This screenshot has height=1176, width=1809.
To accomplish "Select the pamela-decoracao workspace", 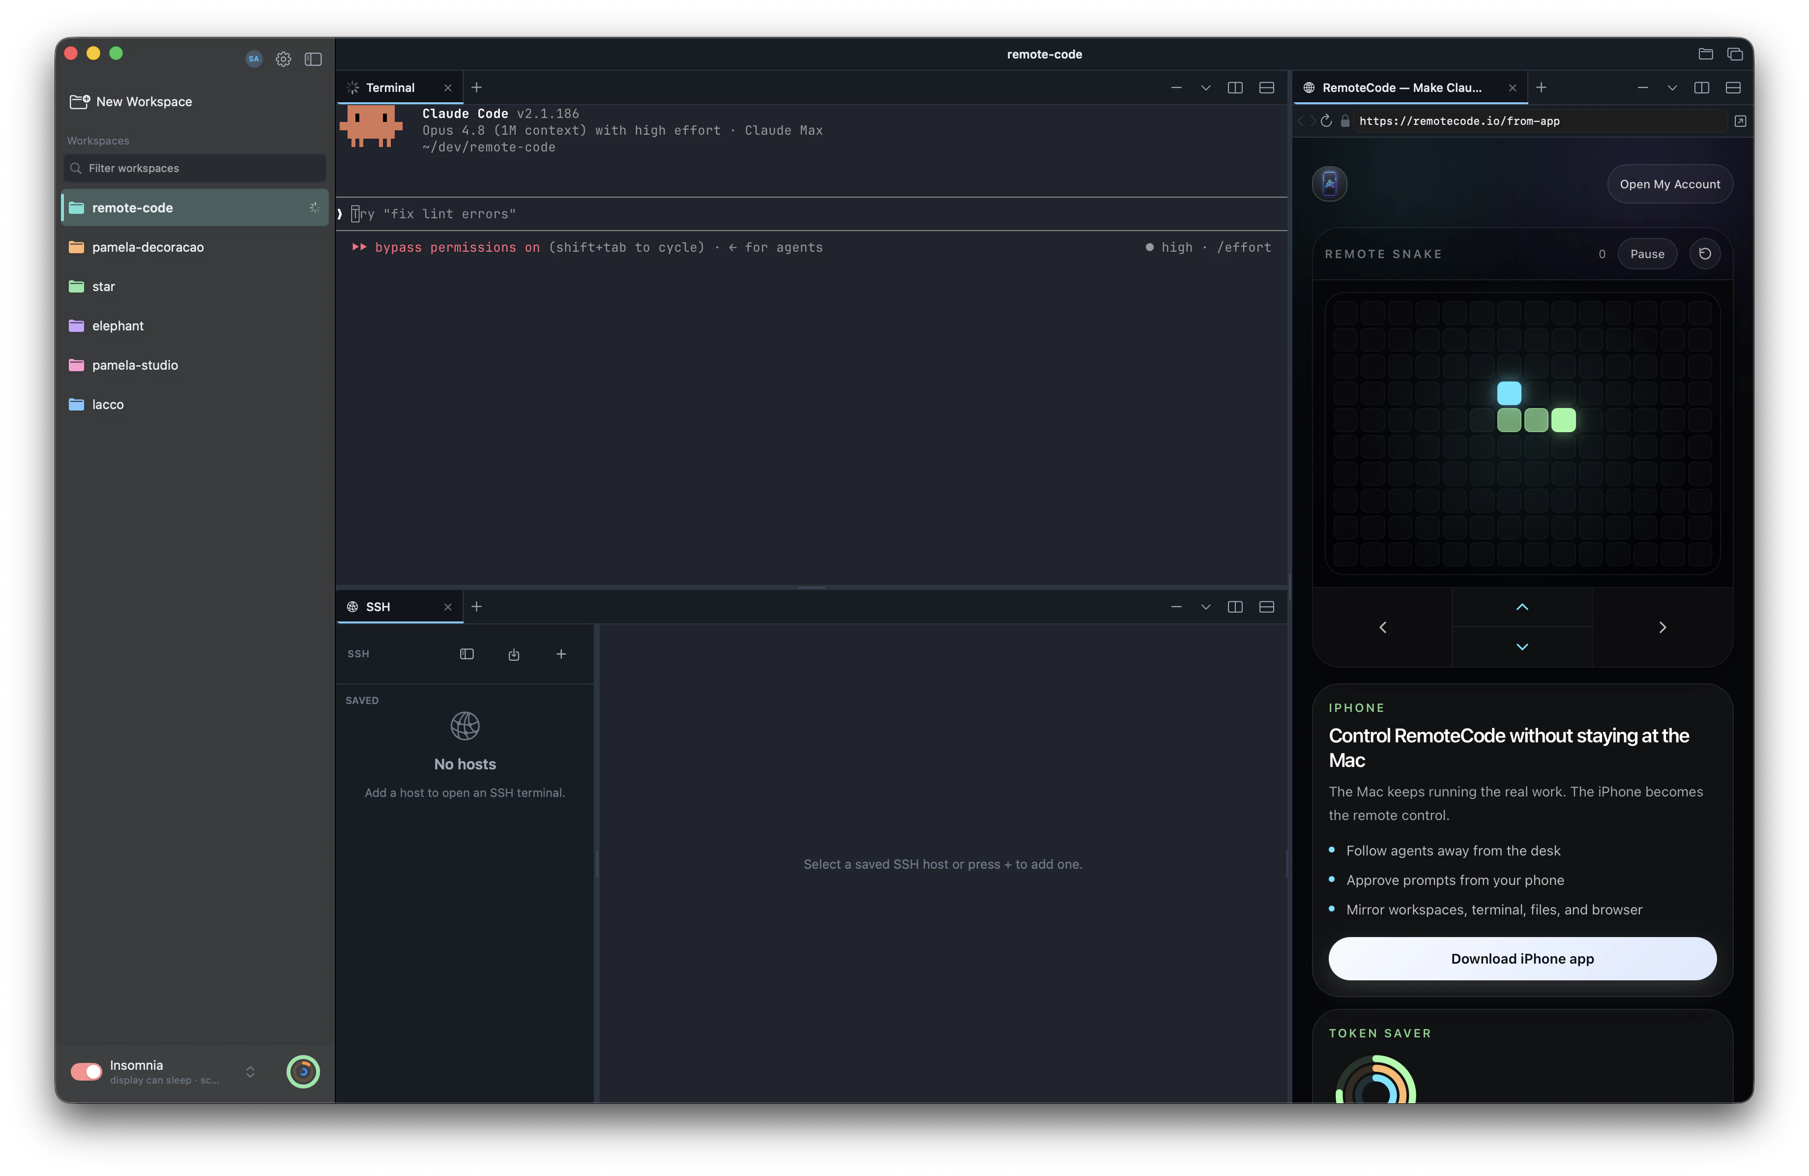I will click(x=195, y=247).
